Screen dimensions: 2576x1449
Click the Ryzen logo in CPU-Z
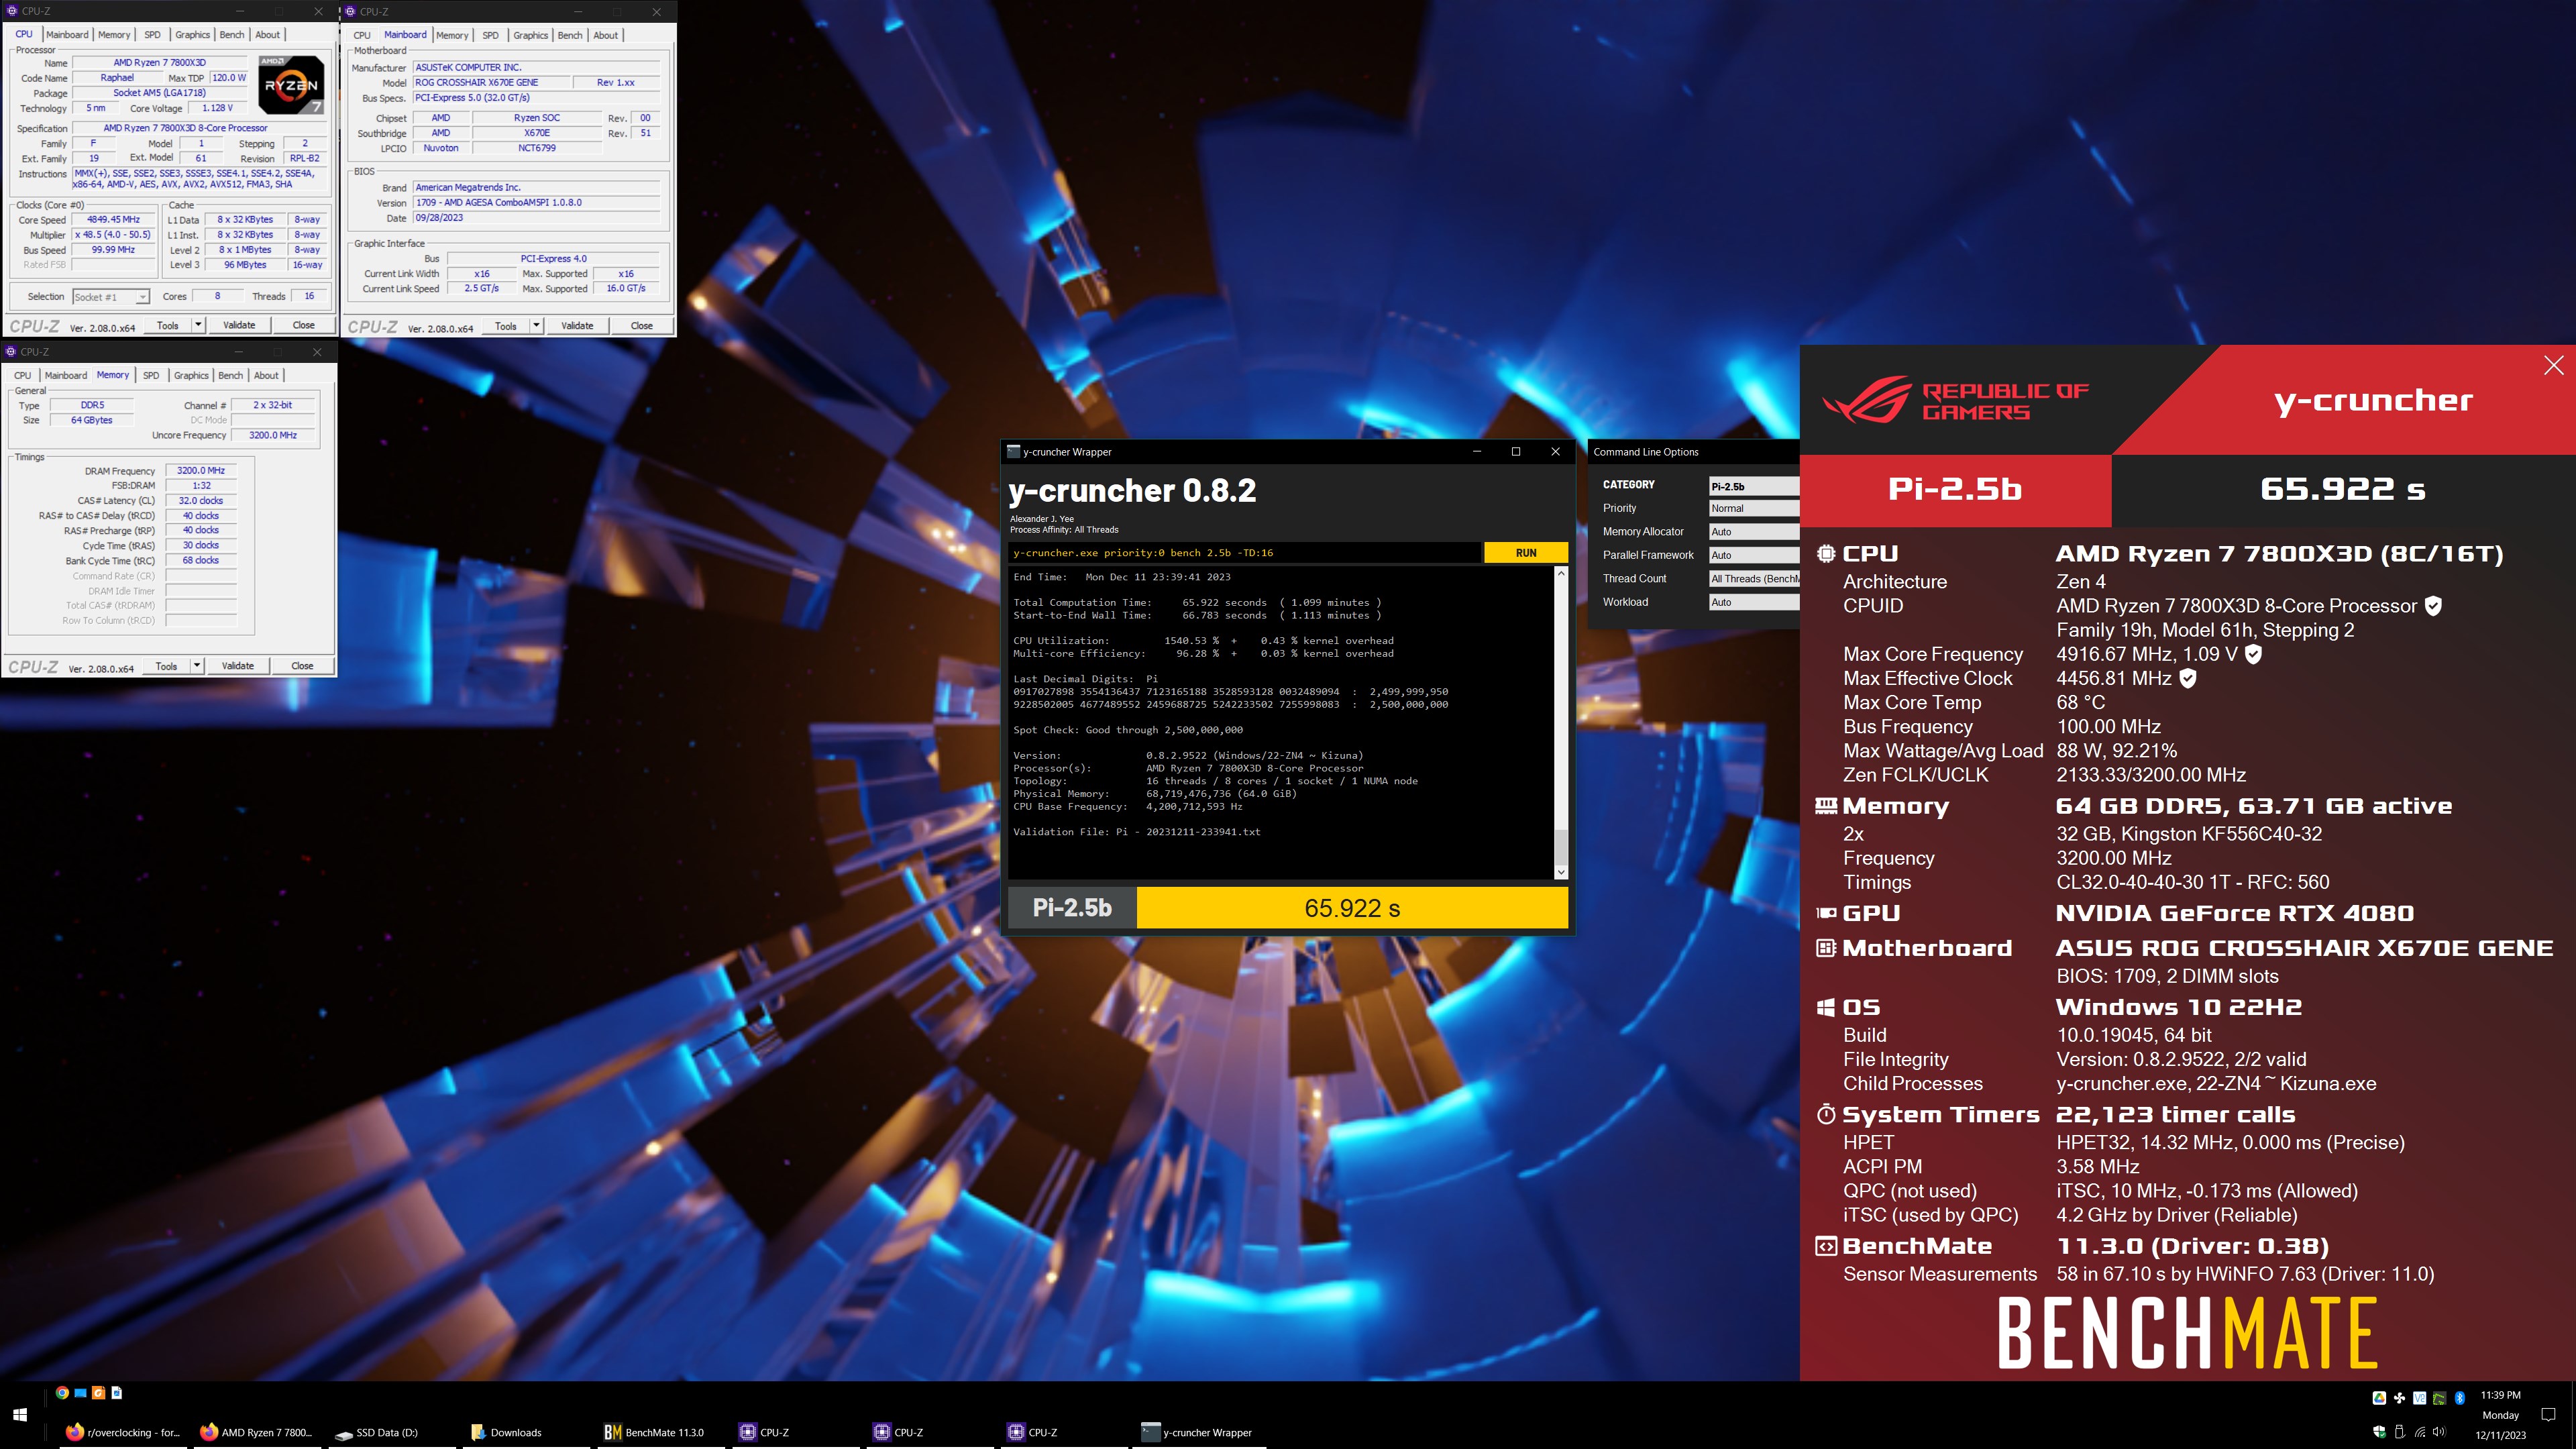coord(291,85)
